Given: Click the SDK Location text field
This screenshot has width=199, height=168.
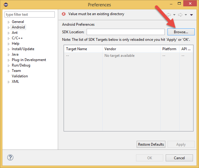Looking at the screenshot, I should pos(125,32).
